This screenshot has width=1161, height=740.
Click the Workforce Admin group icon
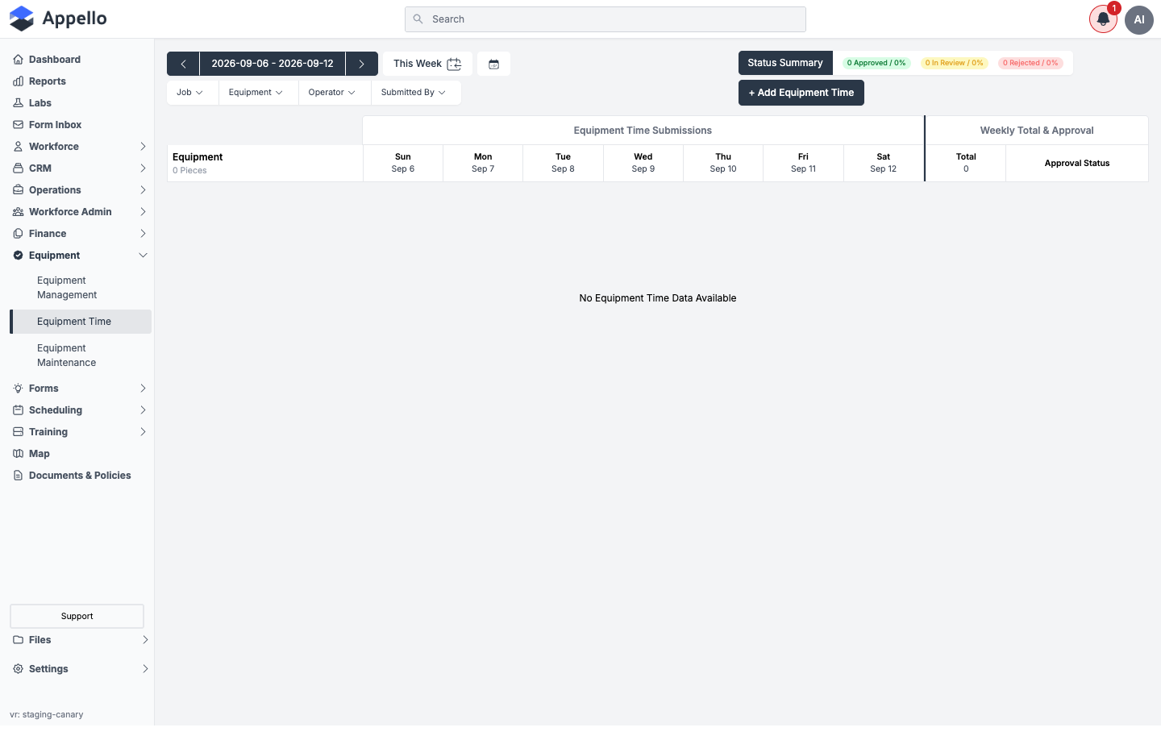click(18, 212)
